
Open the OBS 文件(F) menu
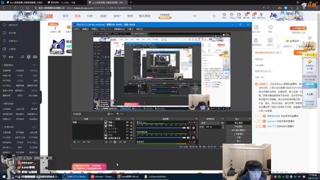point(76,29)
